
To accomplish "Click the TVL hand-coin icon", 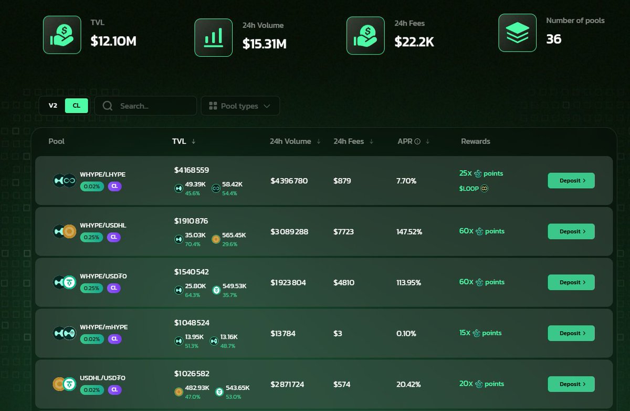I will click(x=62, y=35).
